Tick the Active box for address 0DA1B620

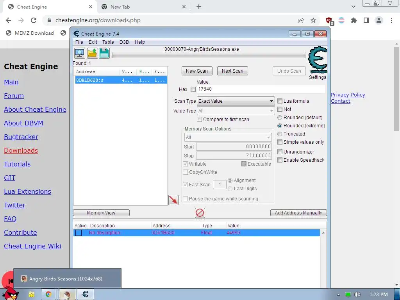pyautogui.click(x=79, y=233)
